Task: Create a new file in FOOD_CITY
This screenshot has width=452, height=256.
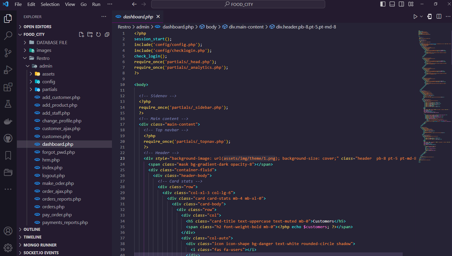Action: pos(81,34)
